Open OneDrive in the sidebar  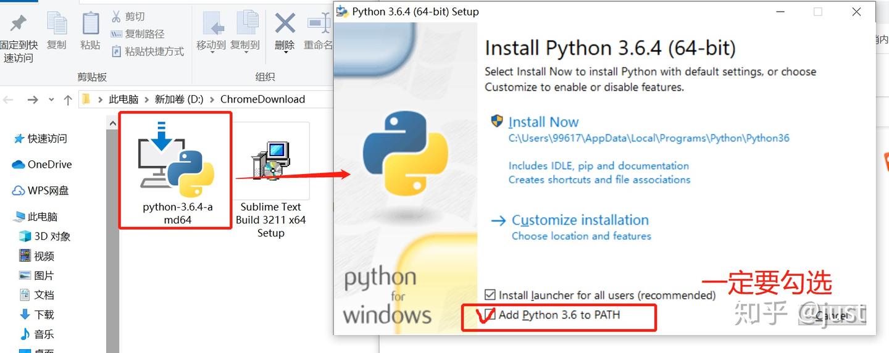click(x=42, y=165)
